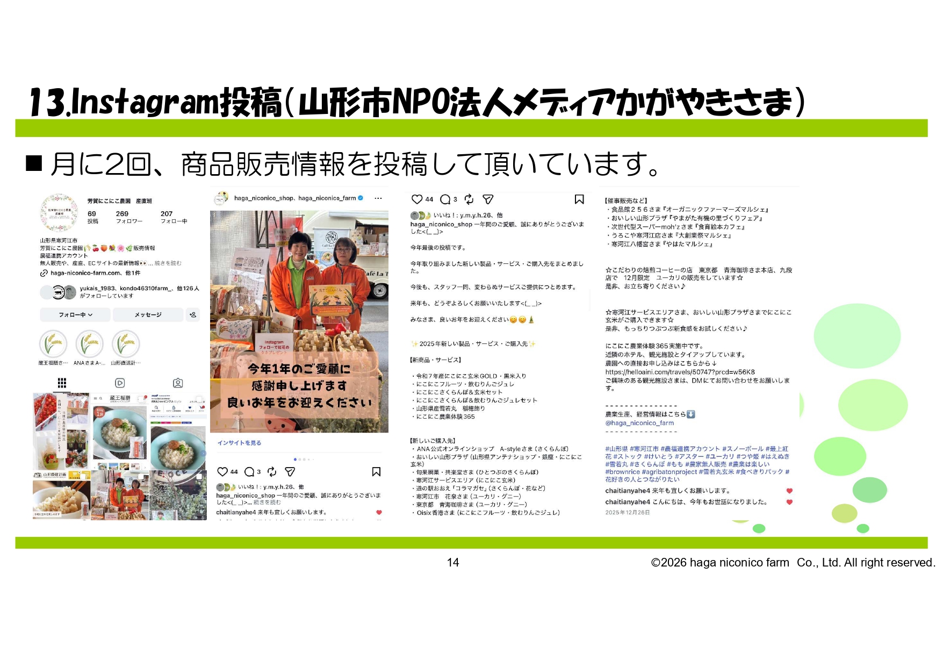This screenshot has width=943, height=667.
Task: Like the chaitianyahe4 こんにちは comment heart
Action: pyautogui.click(x=789, y=502)
